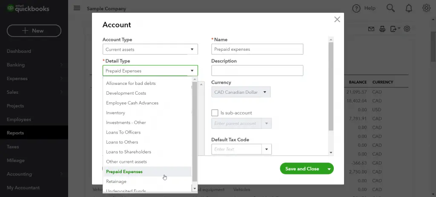Close the Account dialog with the X

337,19
